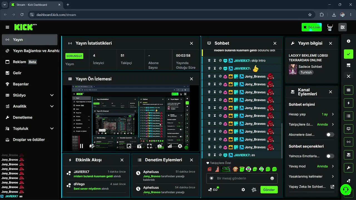Viewport: 356px width, 200px height.
Task: Toggle the chat panel icon in right toolbar
Action: coord(348,129)
